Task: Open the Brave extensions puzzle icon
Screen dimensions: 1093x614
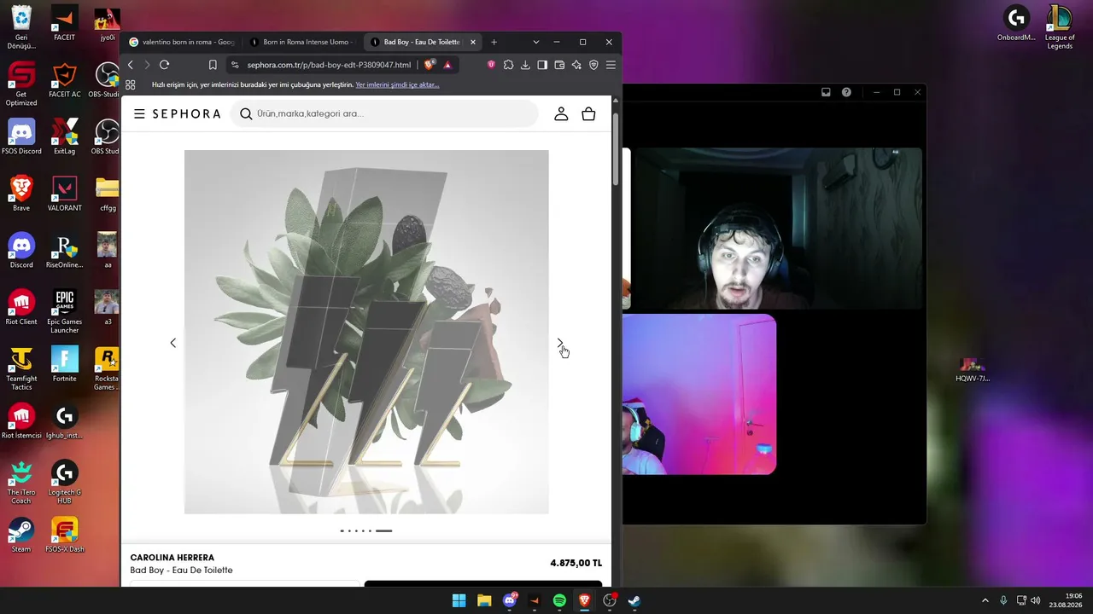Action: [508, 65]
